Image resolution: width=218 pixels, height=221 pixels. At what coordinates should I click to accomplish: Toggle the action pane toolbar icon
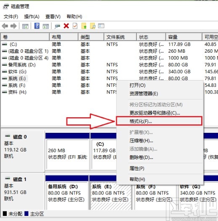[x=46, y=26]
